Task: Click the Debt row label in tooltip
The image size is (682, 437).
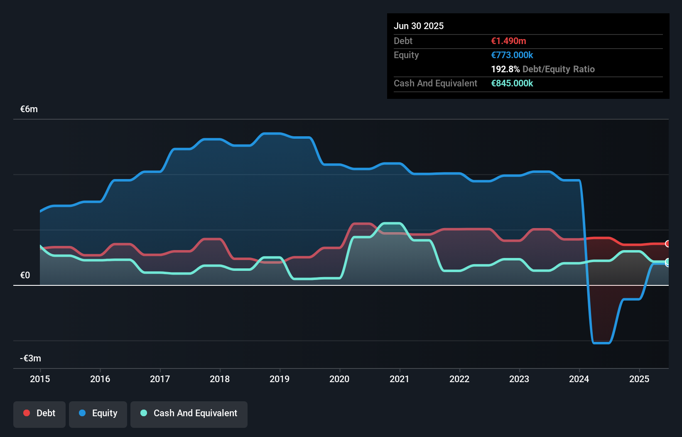Action: click(403, 41)
